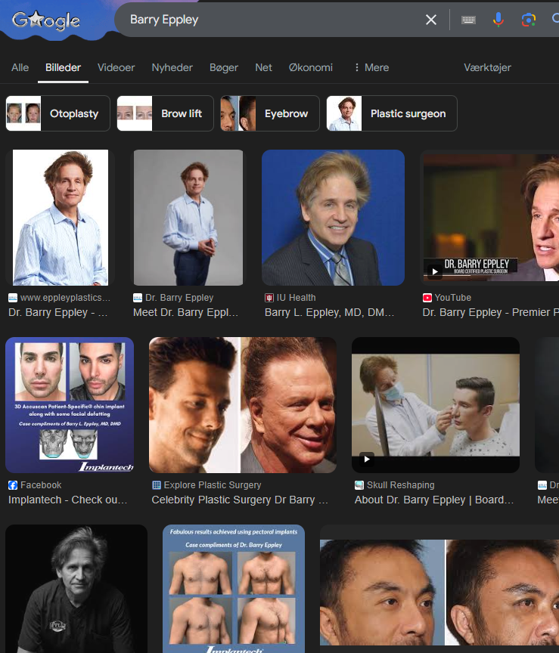The width and height of the screenshot is (559, 653).
Task: Click title 'Dr. Barry Eppley - Premier'
Action: [491, 312]
